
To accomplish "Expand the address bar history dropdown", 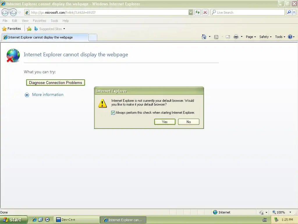I will point(191,12).
